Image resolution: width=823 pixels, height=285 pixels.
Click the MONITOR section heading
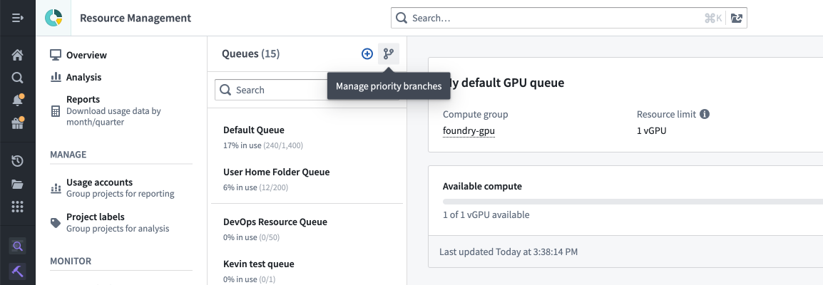pyautogui.click(x=71, y=261)
